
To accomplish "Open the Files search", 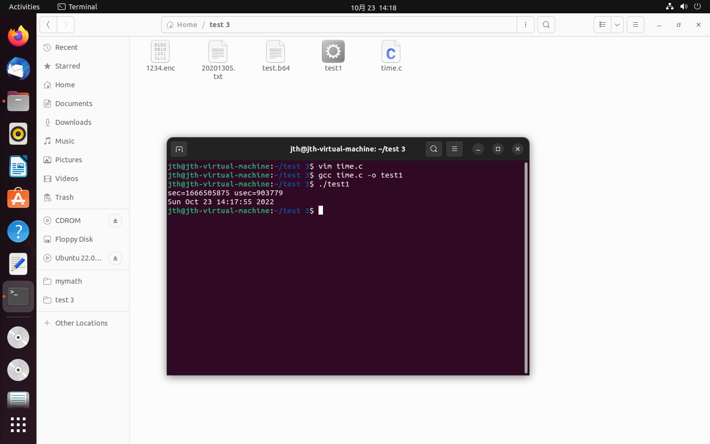I will (x=546, y=25).
